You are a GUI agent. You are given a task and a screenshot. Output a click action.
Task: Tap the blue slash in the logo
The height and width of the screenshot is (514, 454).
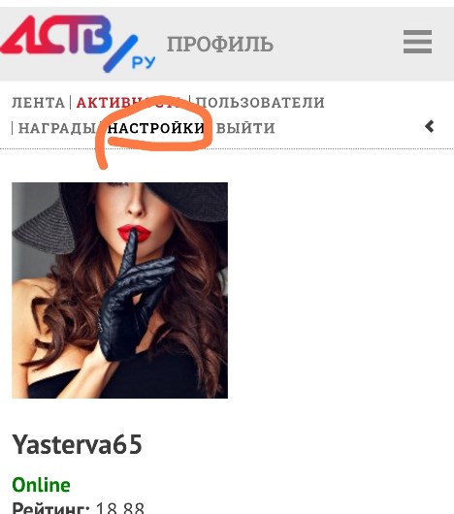(x=120, y=53)
